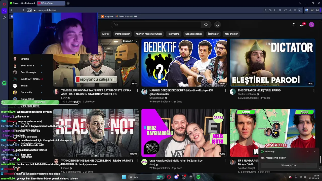Click "WhatsApp'ı aç" button in notification
Image resolution: width=322 pixels, height=181 pixels.
point(289,165)
